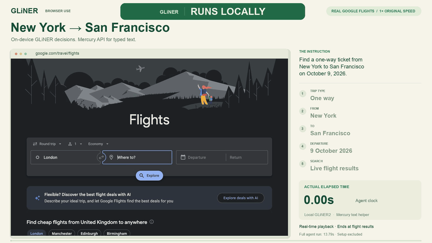Click step 1 One way

click(322, 98)
